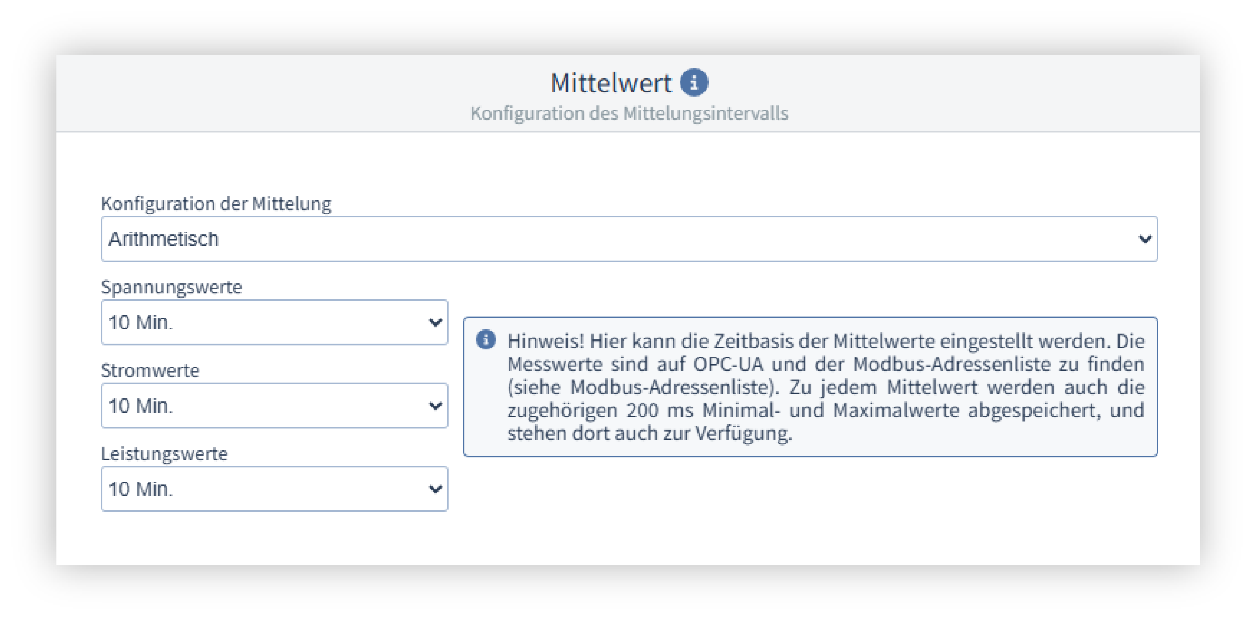Click the Mittelwert heading text
This screenshot has width=1254, height=620.
[611, 83]
